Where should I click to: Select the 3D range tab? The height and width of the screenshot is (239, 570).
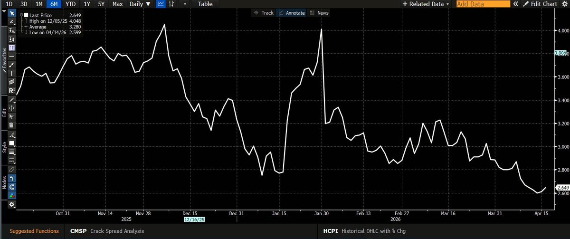tap(23, 4)
